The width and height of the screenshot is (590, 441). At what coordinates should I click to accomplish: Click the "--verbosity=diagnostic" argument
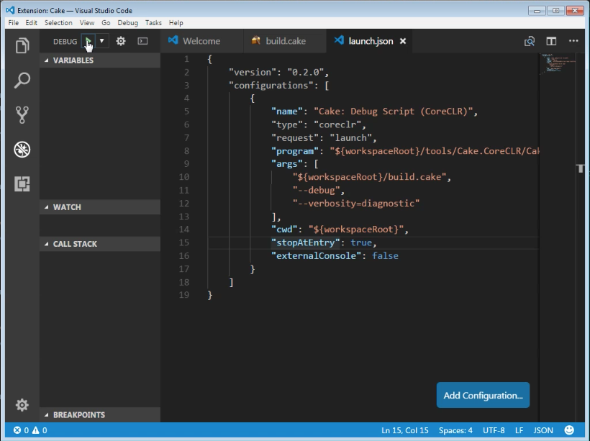click(356, 204)
